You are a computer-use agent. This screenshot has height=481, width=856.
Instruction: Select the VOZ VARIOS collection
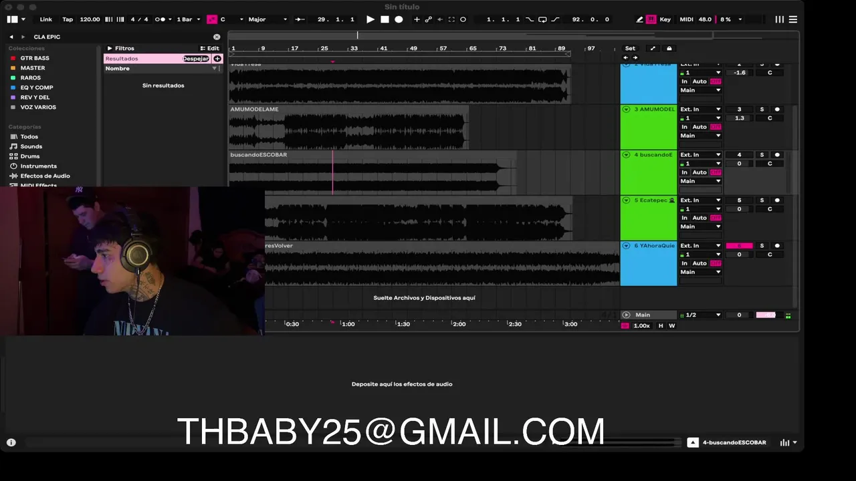pos(38,107)
